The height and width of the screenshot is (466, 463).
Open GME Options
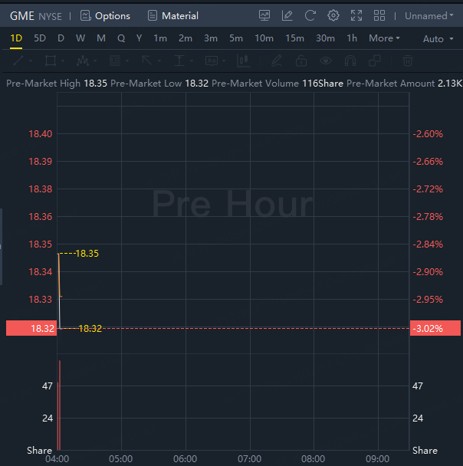pyautogui.click(x=105, y=15)
